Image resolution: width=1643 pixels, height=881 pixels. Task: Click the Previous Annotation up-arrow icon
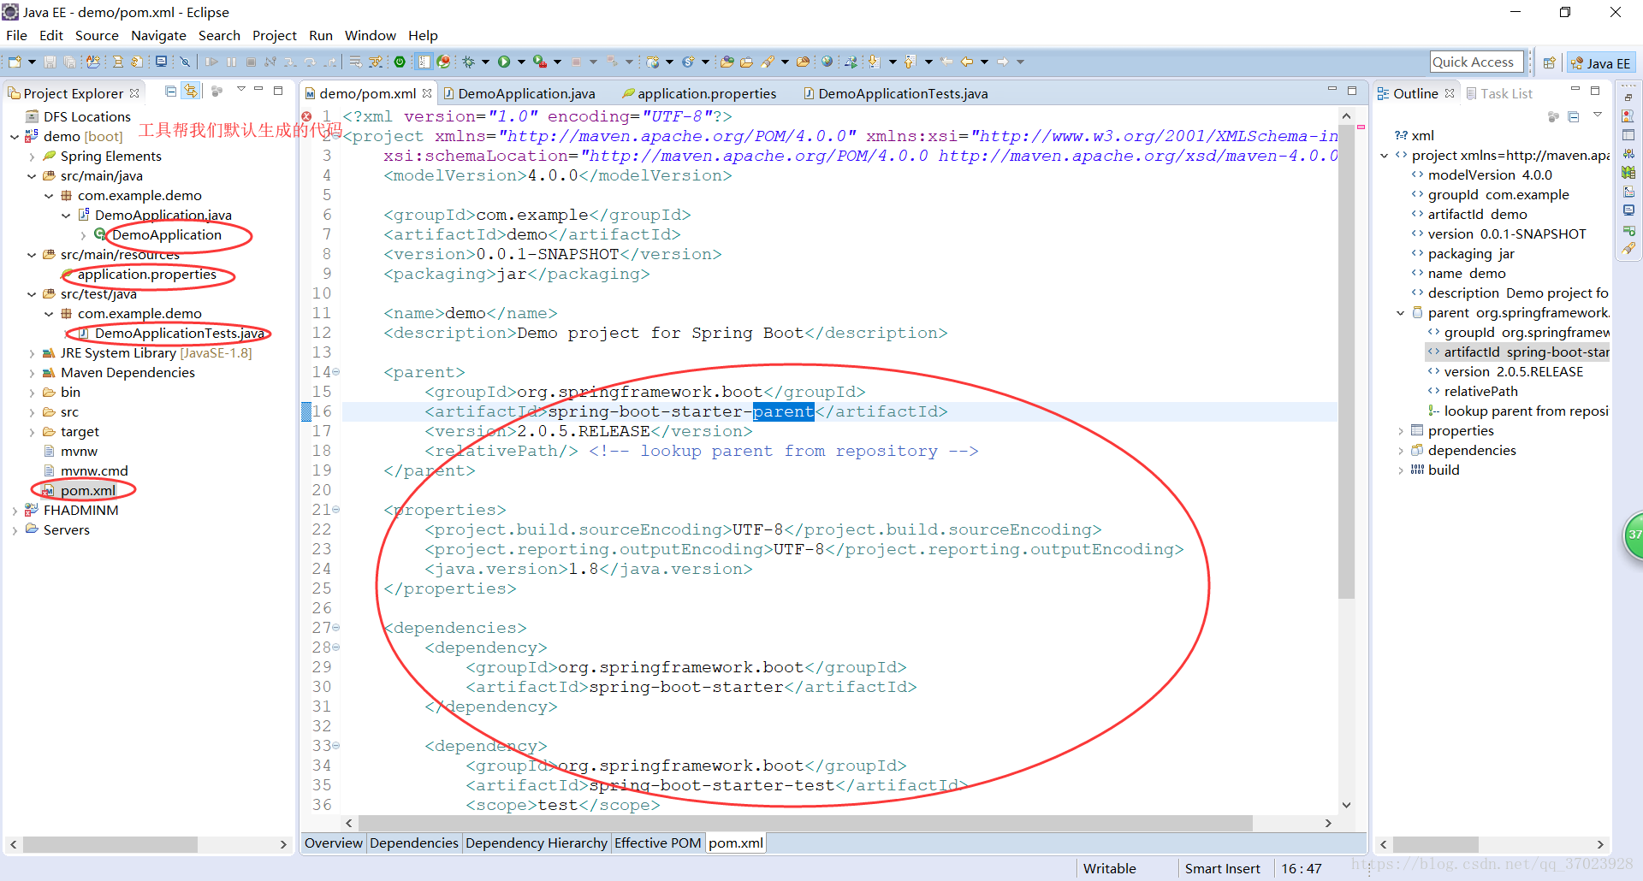click(x=909, y=62)
